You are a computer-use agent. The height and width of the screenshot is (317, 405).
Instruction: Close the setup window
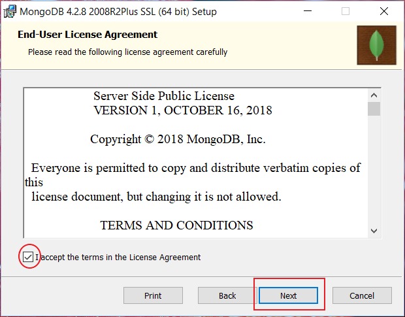pos(384,11)
